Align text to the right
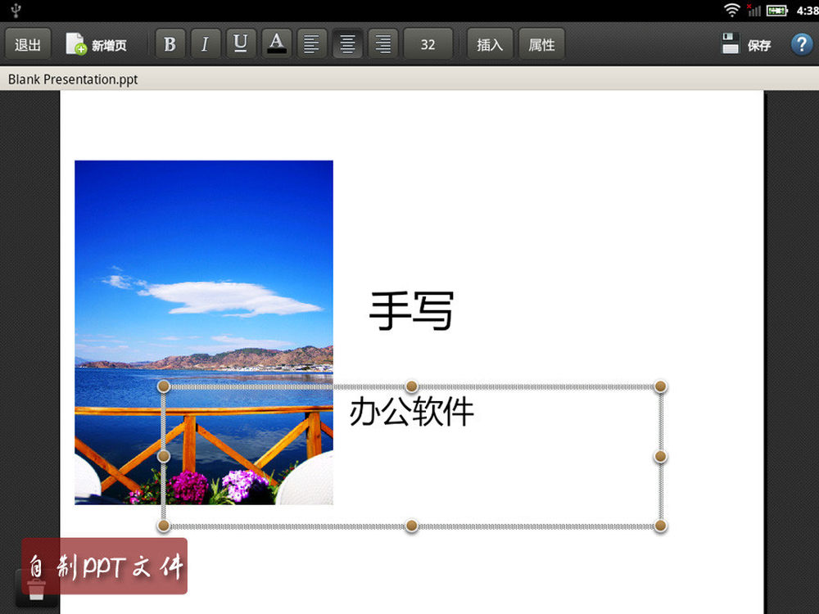The width and height of the screenshot is (819, 614). point(382,44)
